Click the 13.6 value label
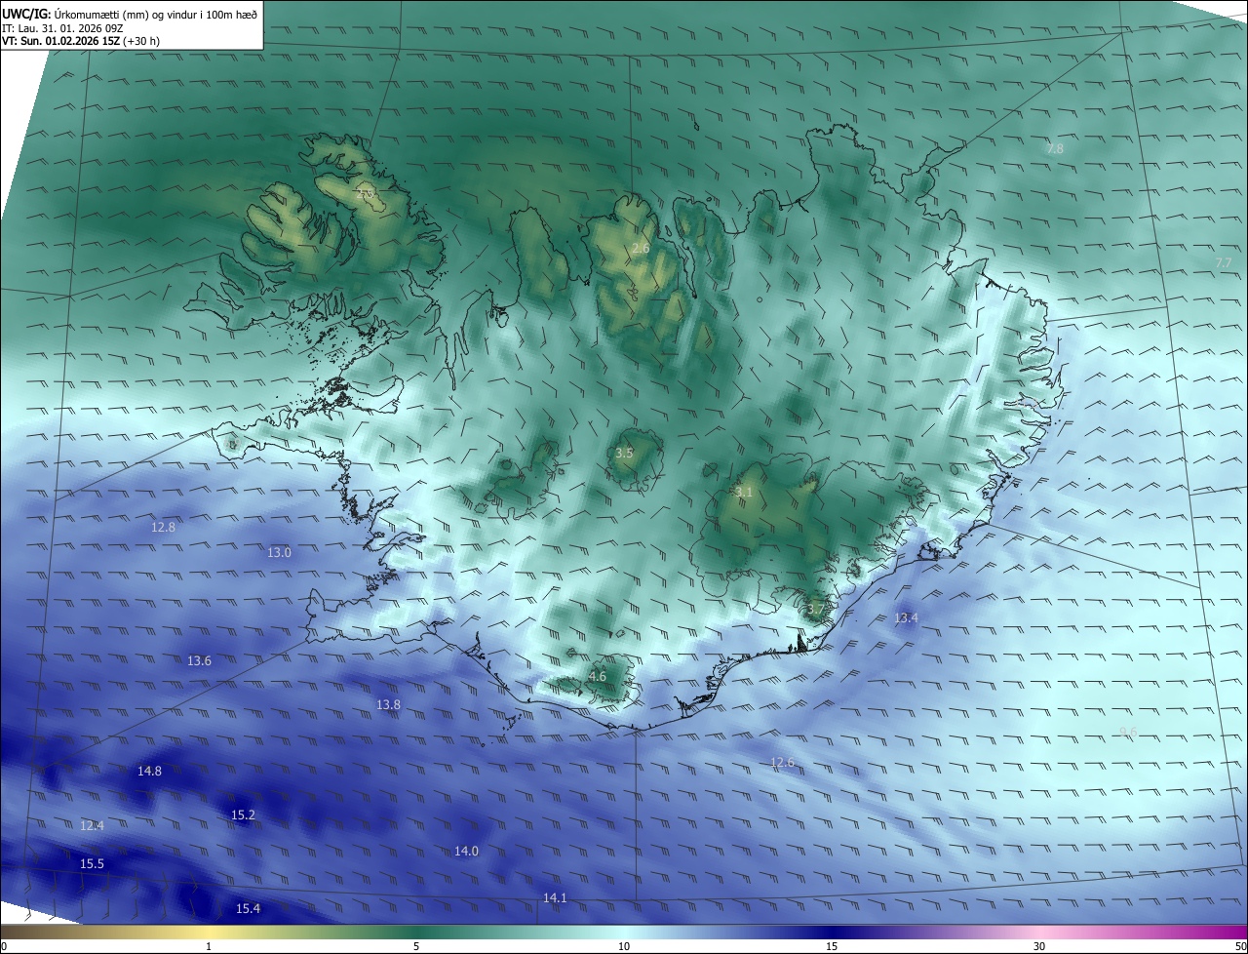 pyautogui.click(x=199, y=660)
